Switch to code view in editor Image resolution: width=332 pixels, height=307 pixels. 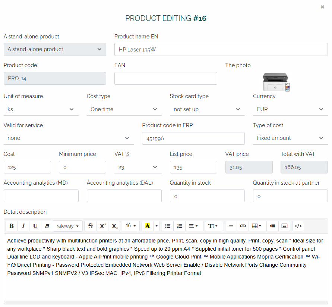[298, 226]
